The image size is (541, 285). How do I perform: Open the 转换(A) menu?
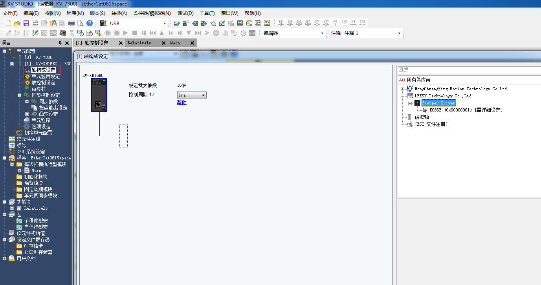[x=119, y=13]
